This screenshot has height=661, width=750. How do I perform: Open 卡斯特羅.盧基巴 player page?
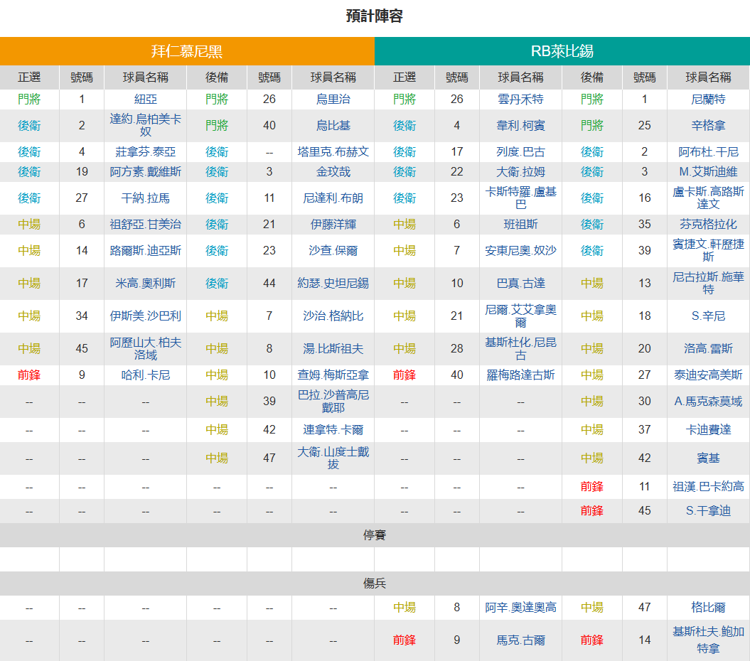point(521,198)
